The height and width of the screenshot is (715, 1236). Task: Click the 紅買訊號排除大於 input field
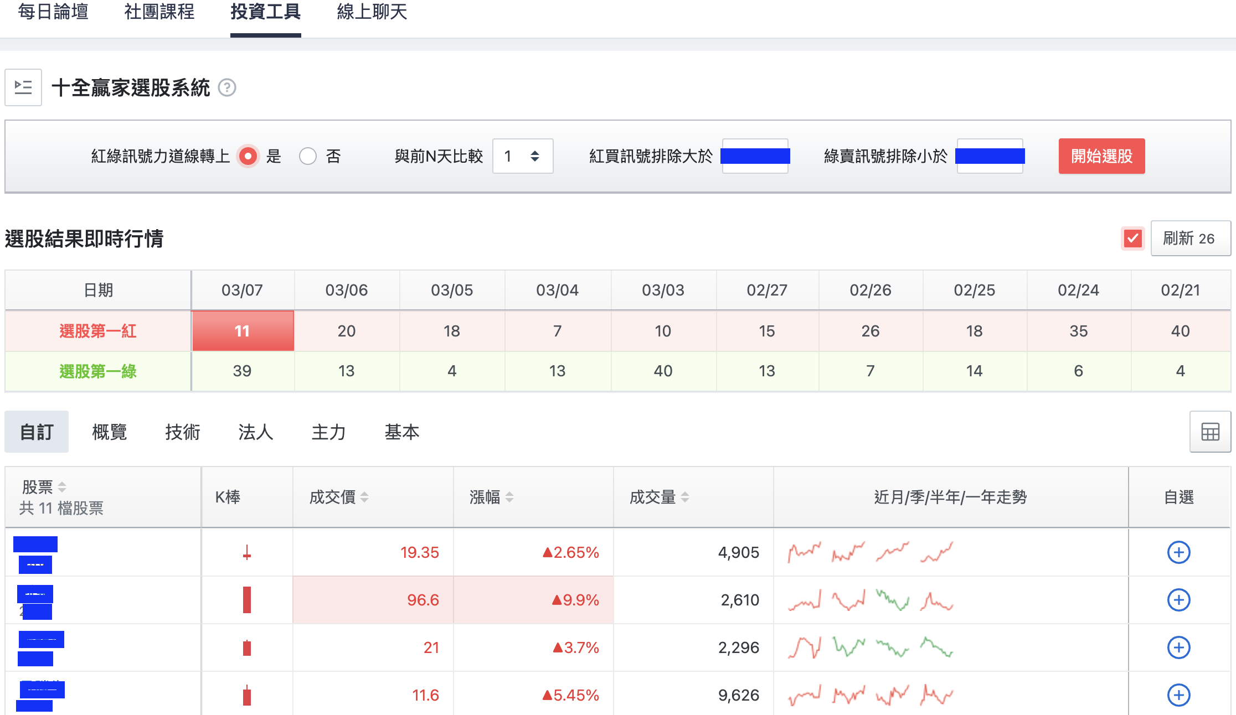[755, 156]
